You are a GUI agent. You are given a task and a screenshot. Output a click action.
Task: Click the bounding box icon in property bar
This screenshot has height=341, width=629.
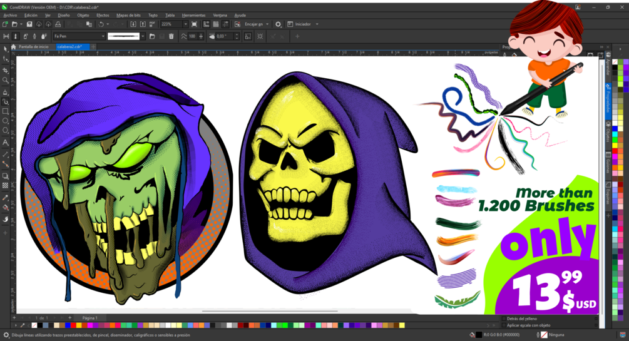click(x=248, y=36)
